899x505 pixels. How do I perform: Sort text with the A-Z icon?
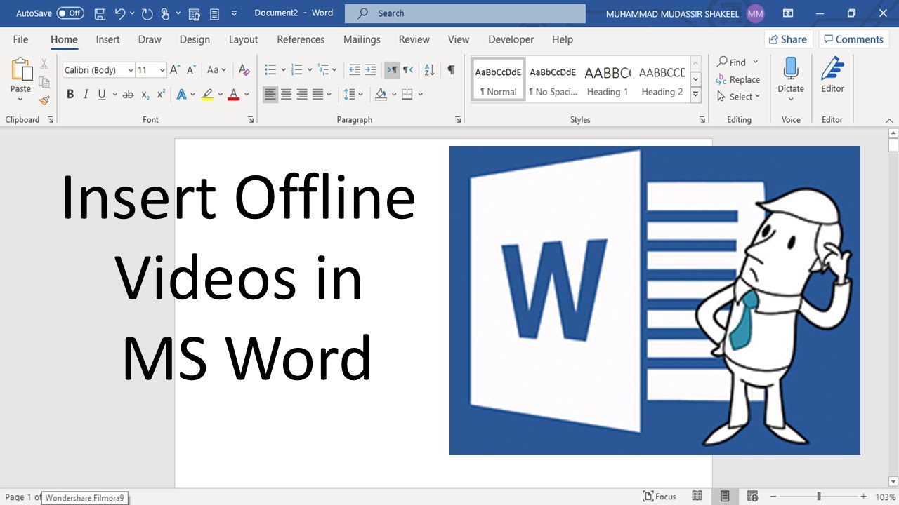point(430,70)
